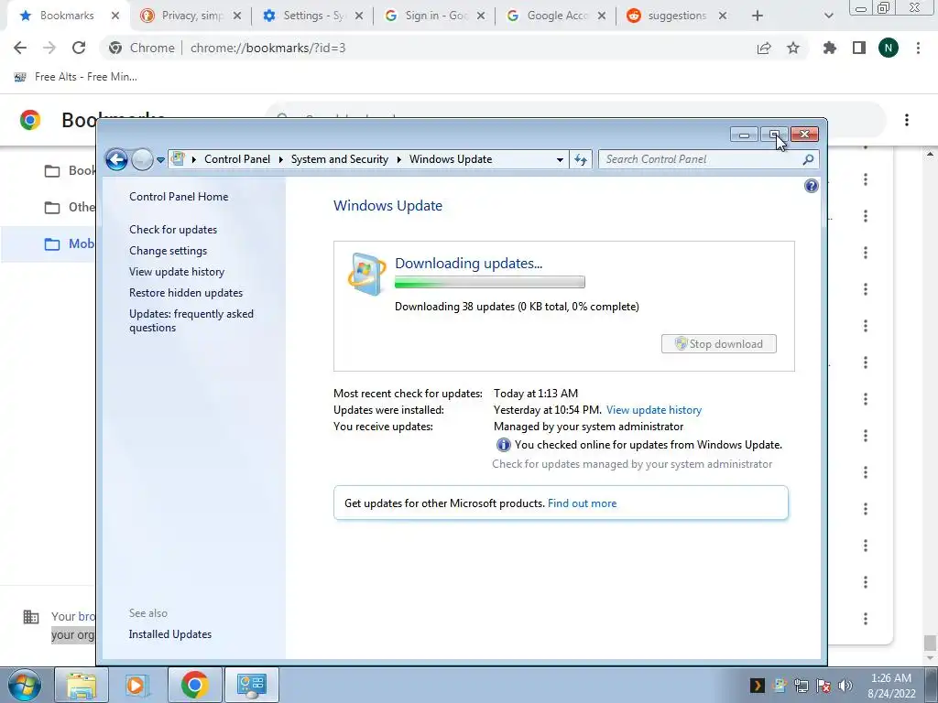Click Chrome address bar URL

(268, 48)
